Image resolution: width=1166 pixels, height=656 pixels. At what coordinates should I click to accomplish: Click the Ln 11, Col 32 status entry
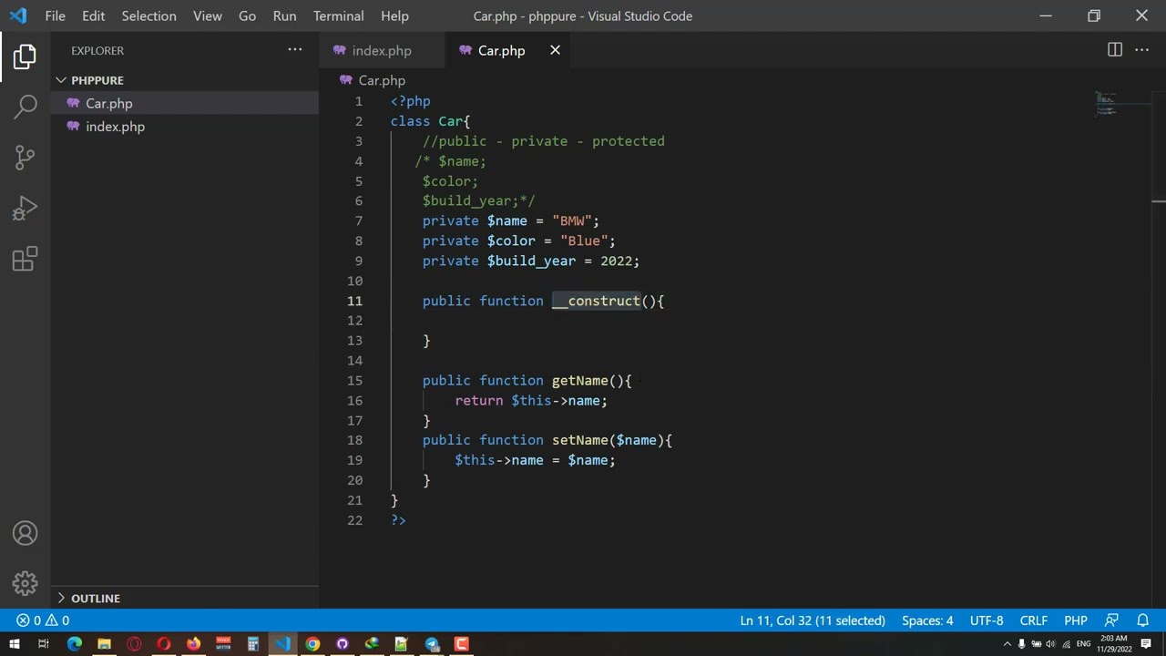813,620
